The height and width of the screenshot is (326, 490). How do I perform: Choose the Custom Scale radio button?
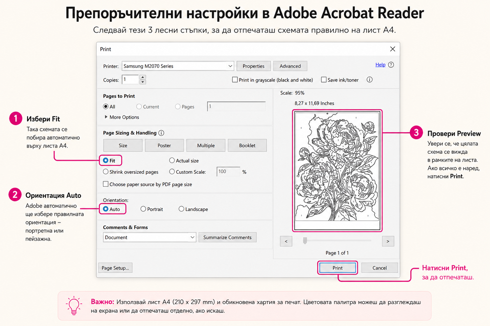[172, 171]
